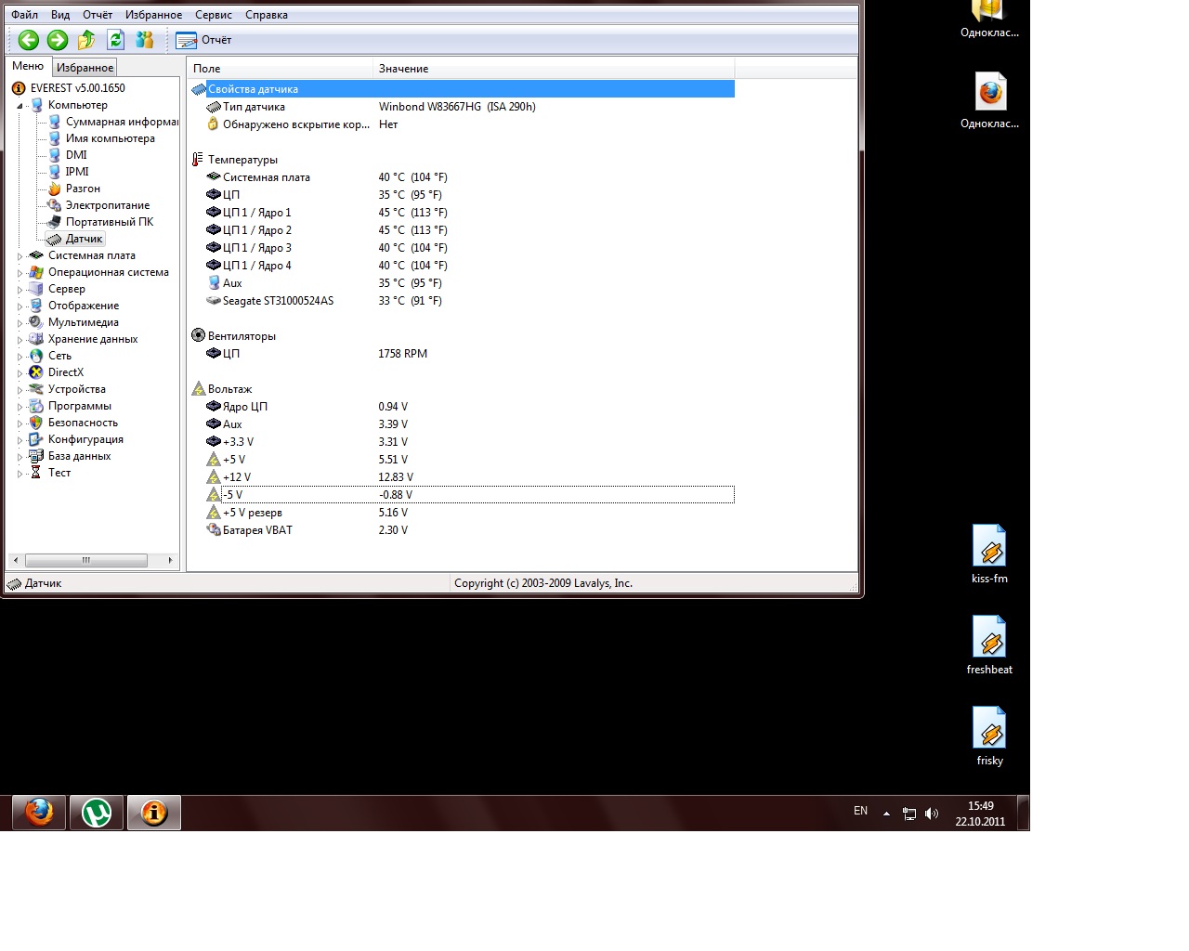This screenshot has height=951, width=1189.
Task: Select the IPMI tree item
Action: (77, 172)
